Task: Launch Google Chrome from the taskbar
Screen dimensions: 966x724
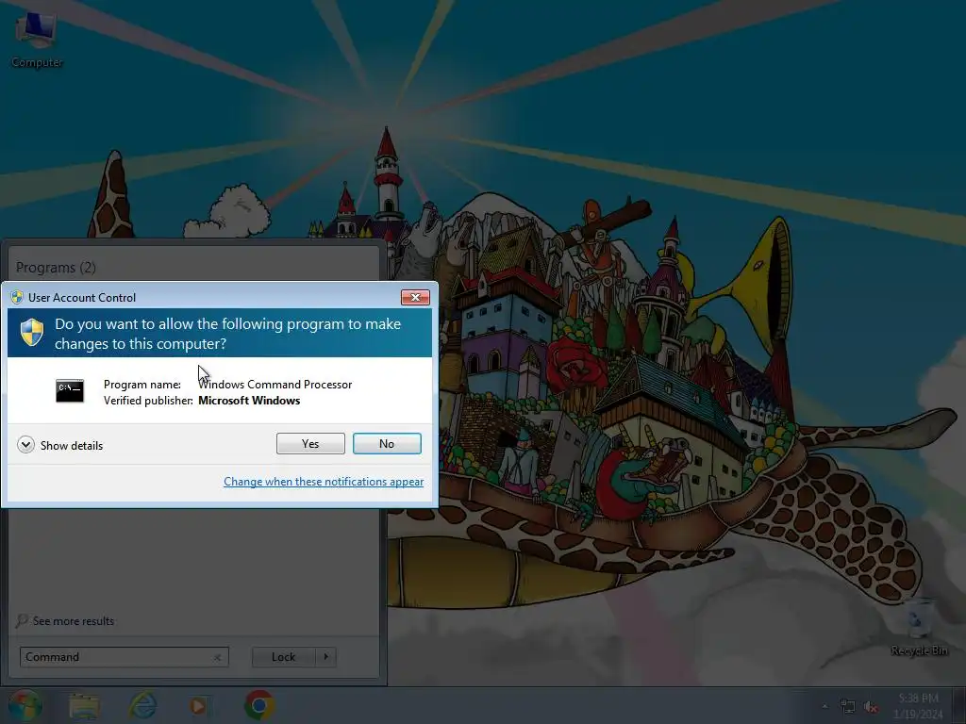Action: click(x=259, y=705)
